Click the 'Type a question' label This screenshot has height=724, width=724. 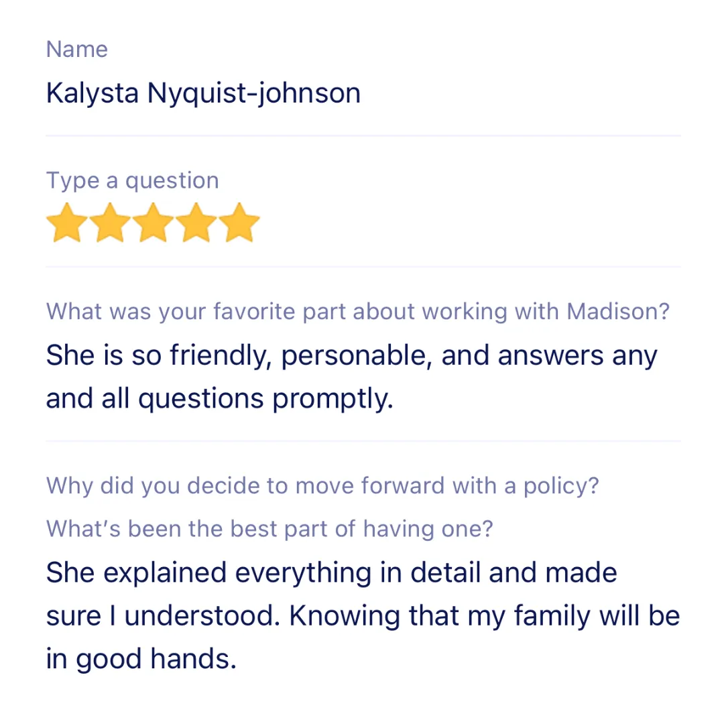coord(133,180)
